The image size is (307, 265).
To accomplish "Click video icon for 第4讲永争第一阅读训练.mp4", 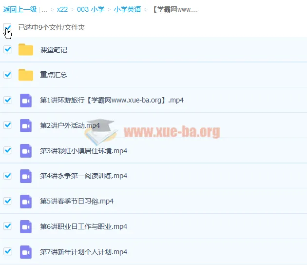I will (26, 176).
